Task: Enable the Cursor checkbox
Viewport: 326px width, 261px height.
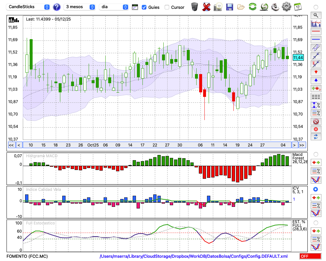Action: pyautogui.click(x=167, y=7)
